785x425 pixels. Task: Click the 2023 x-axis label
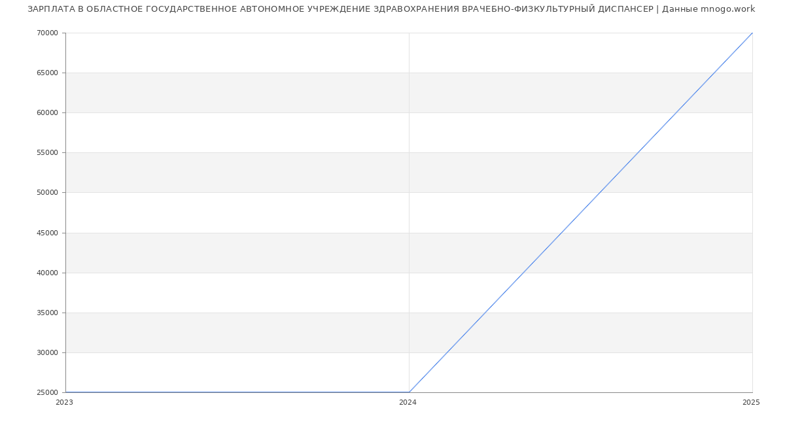(x=64, y=403)
